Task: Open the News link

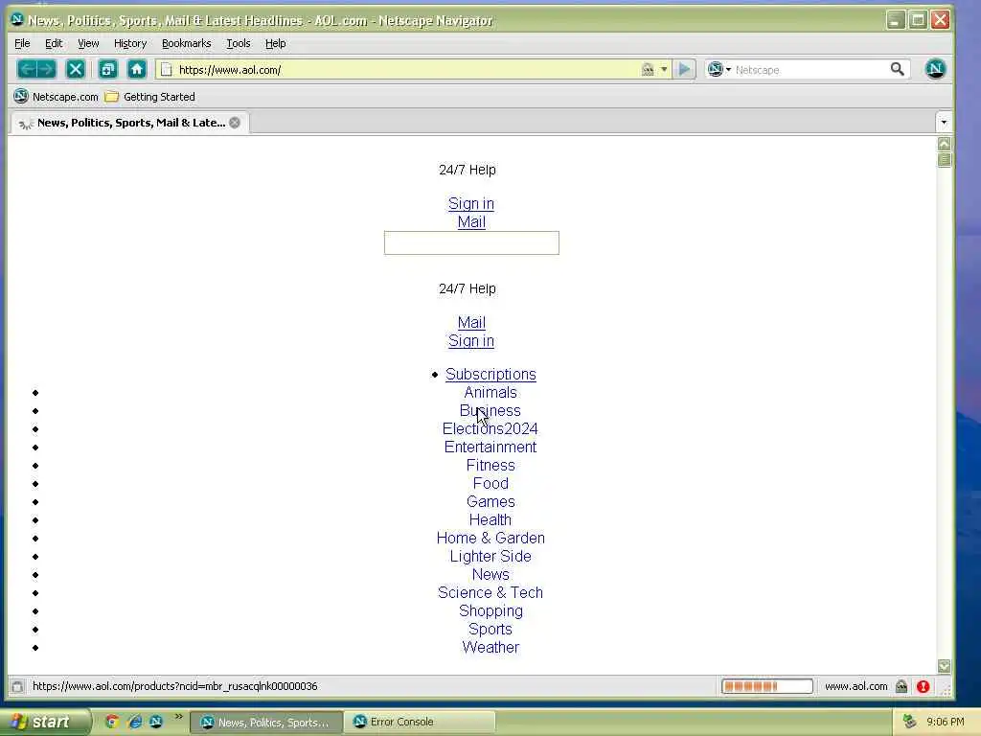Action: click(x=490, y=574)
